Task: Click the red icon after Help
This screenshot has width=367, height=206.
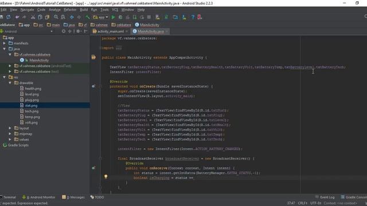Action: (x=200, y=17)
